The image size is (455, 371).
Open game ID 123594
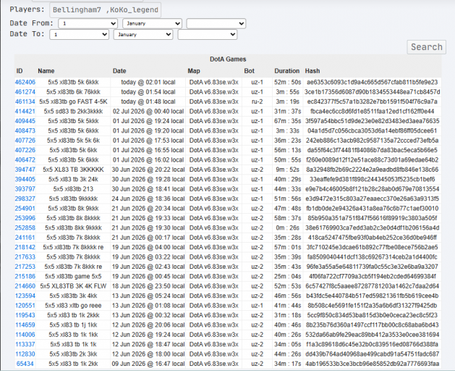coord(25,296)
